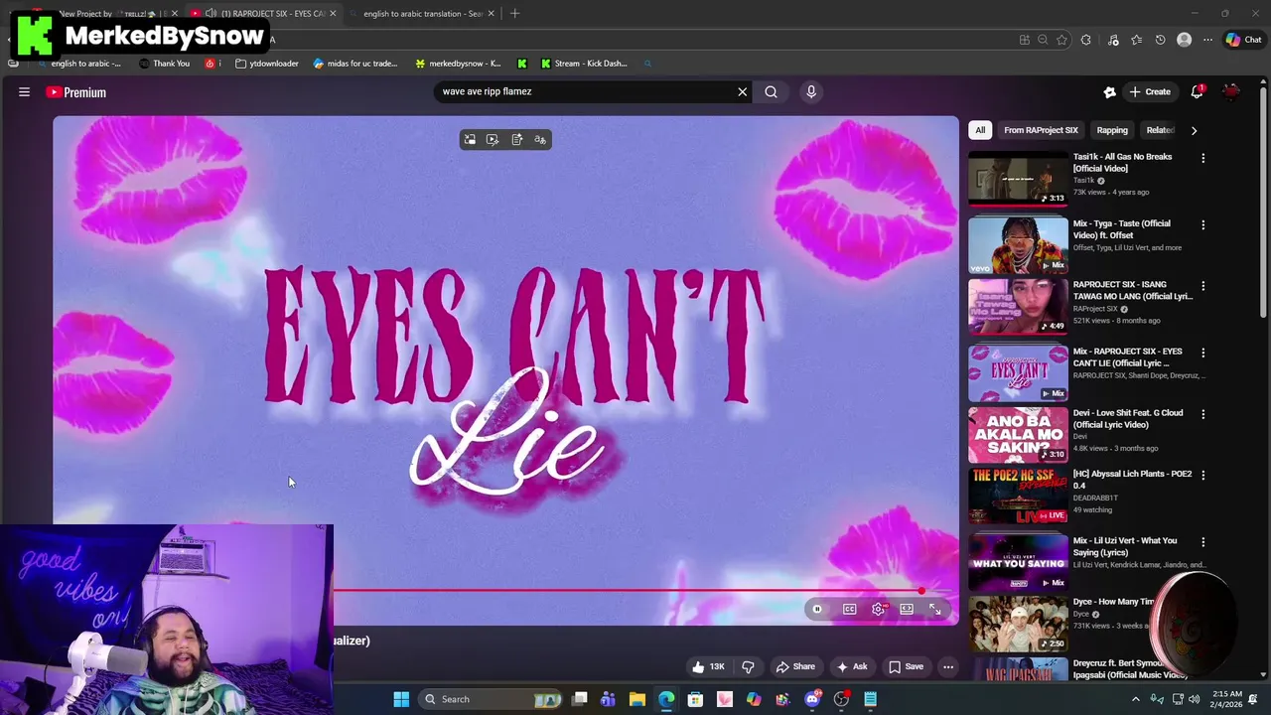Open player settings gear
The height and width of the screenshot is (715, 1271).
pyautogui.click(x=879, y=610)
